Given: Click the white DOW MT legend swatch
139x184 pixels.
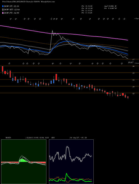Looking at the screenshot, I should pos(3,10).
